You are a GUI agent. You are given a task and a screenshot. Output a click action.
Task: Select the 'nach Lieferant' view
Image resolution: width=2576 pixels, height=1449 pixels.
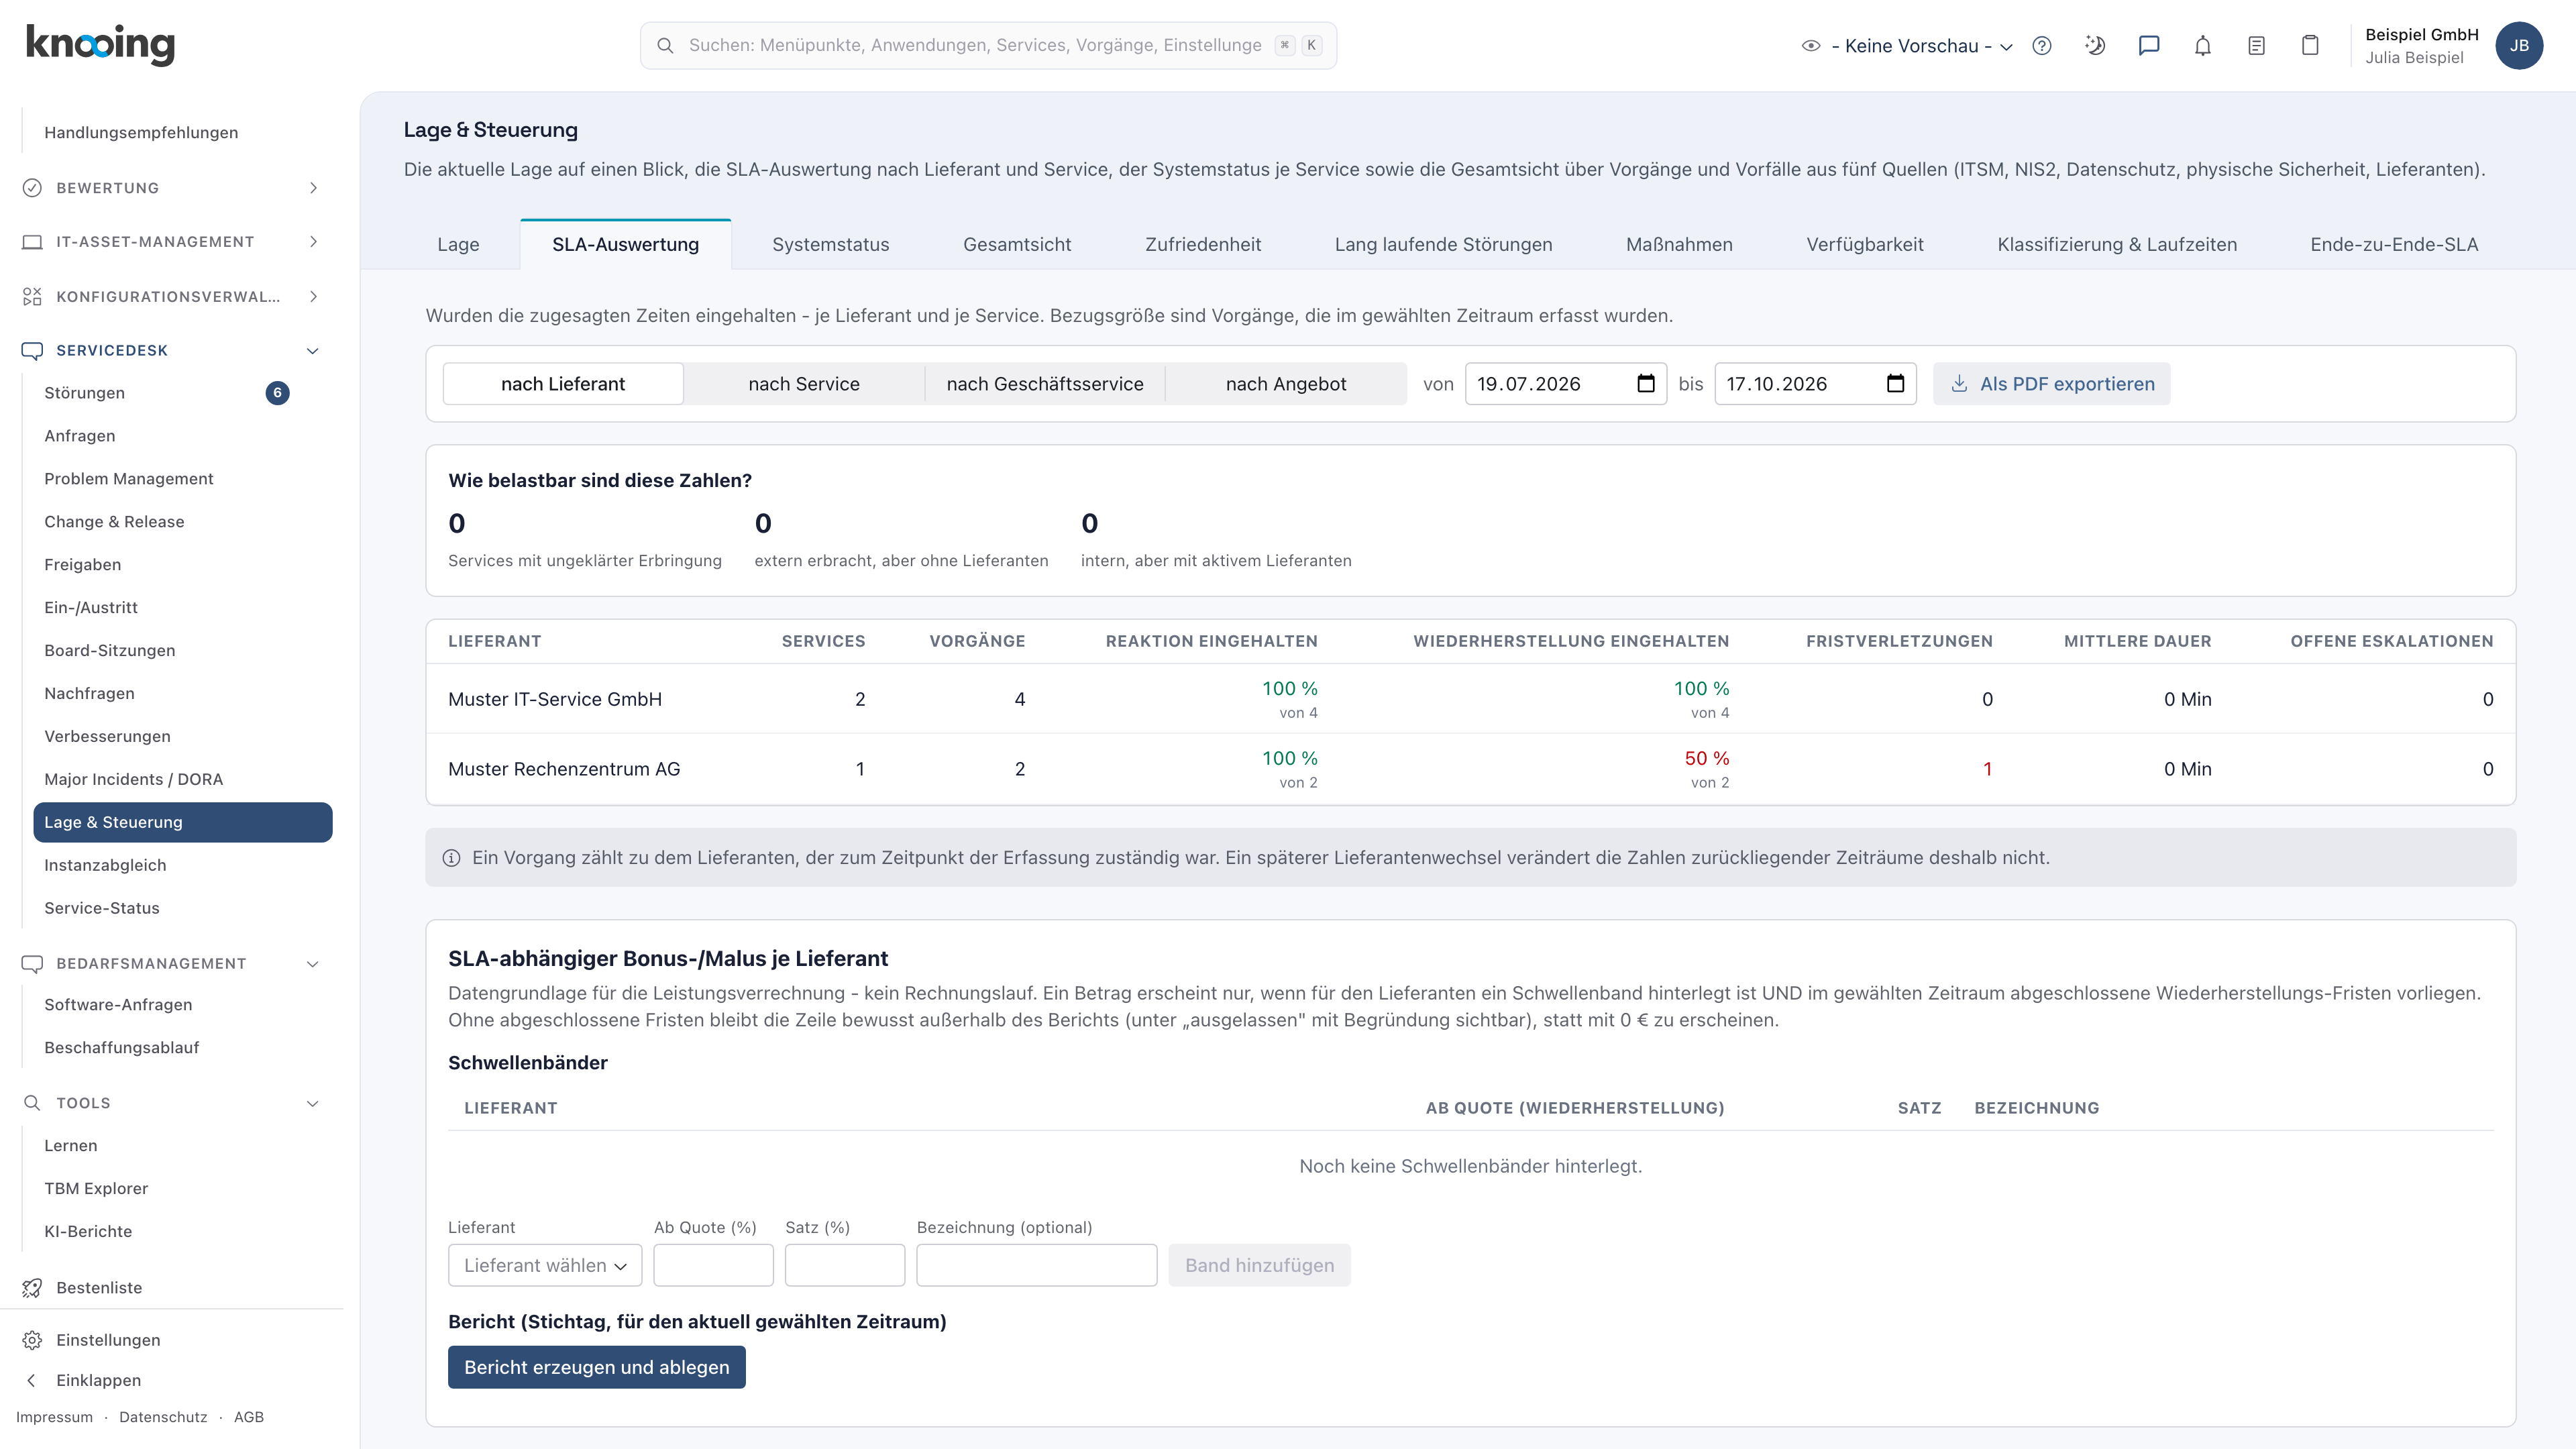(x=563, y=384)
